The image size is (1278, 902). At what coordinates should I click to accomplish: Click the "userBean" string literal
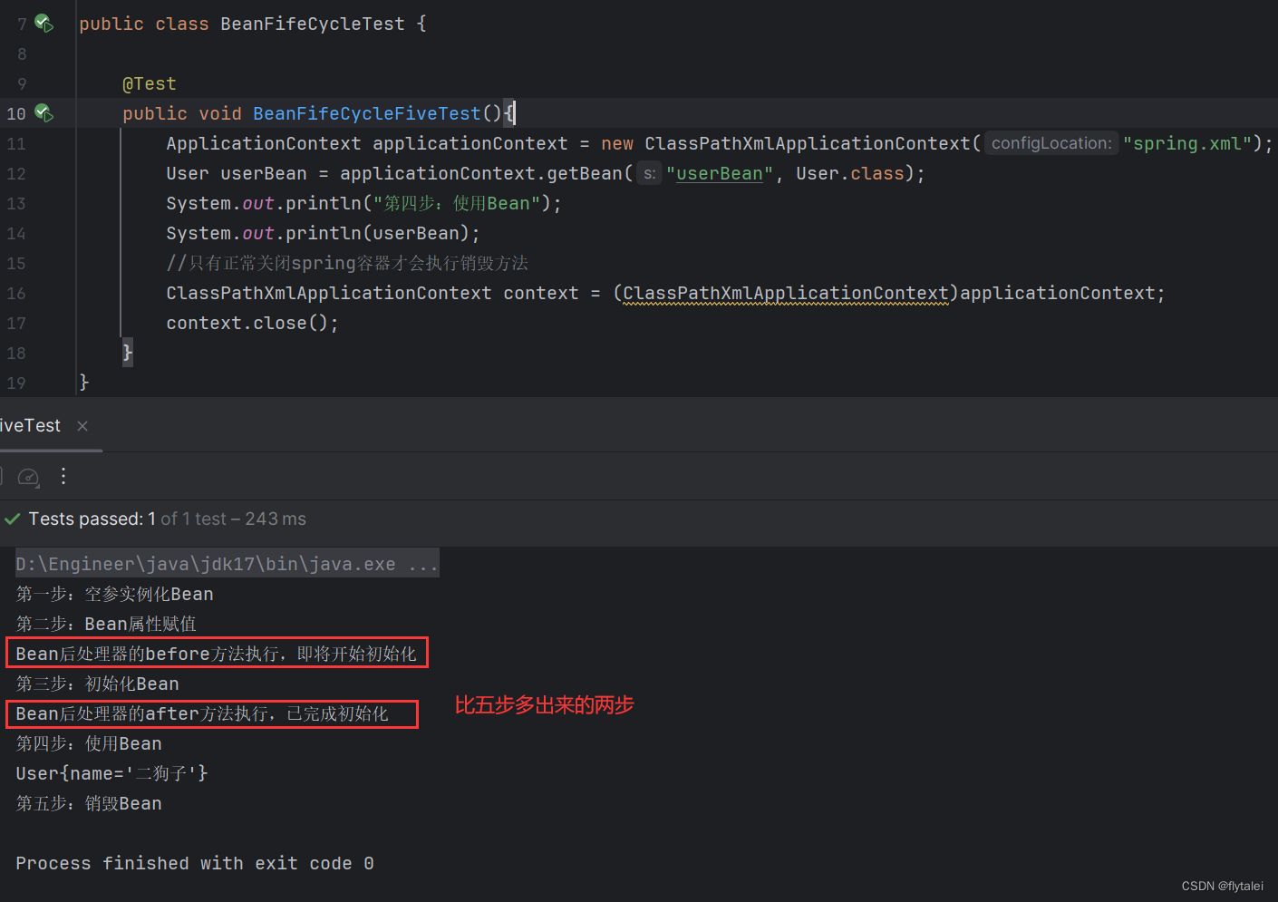720,173
